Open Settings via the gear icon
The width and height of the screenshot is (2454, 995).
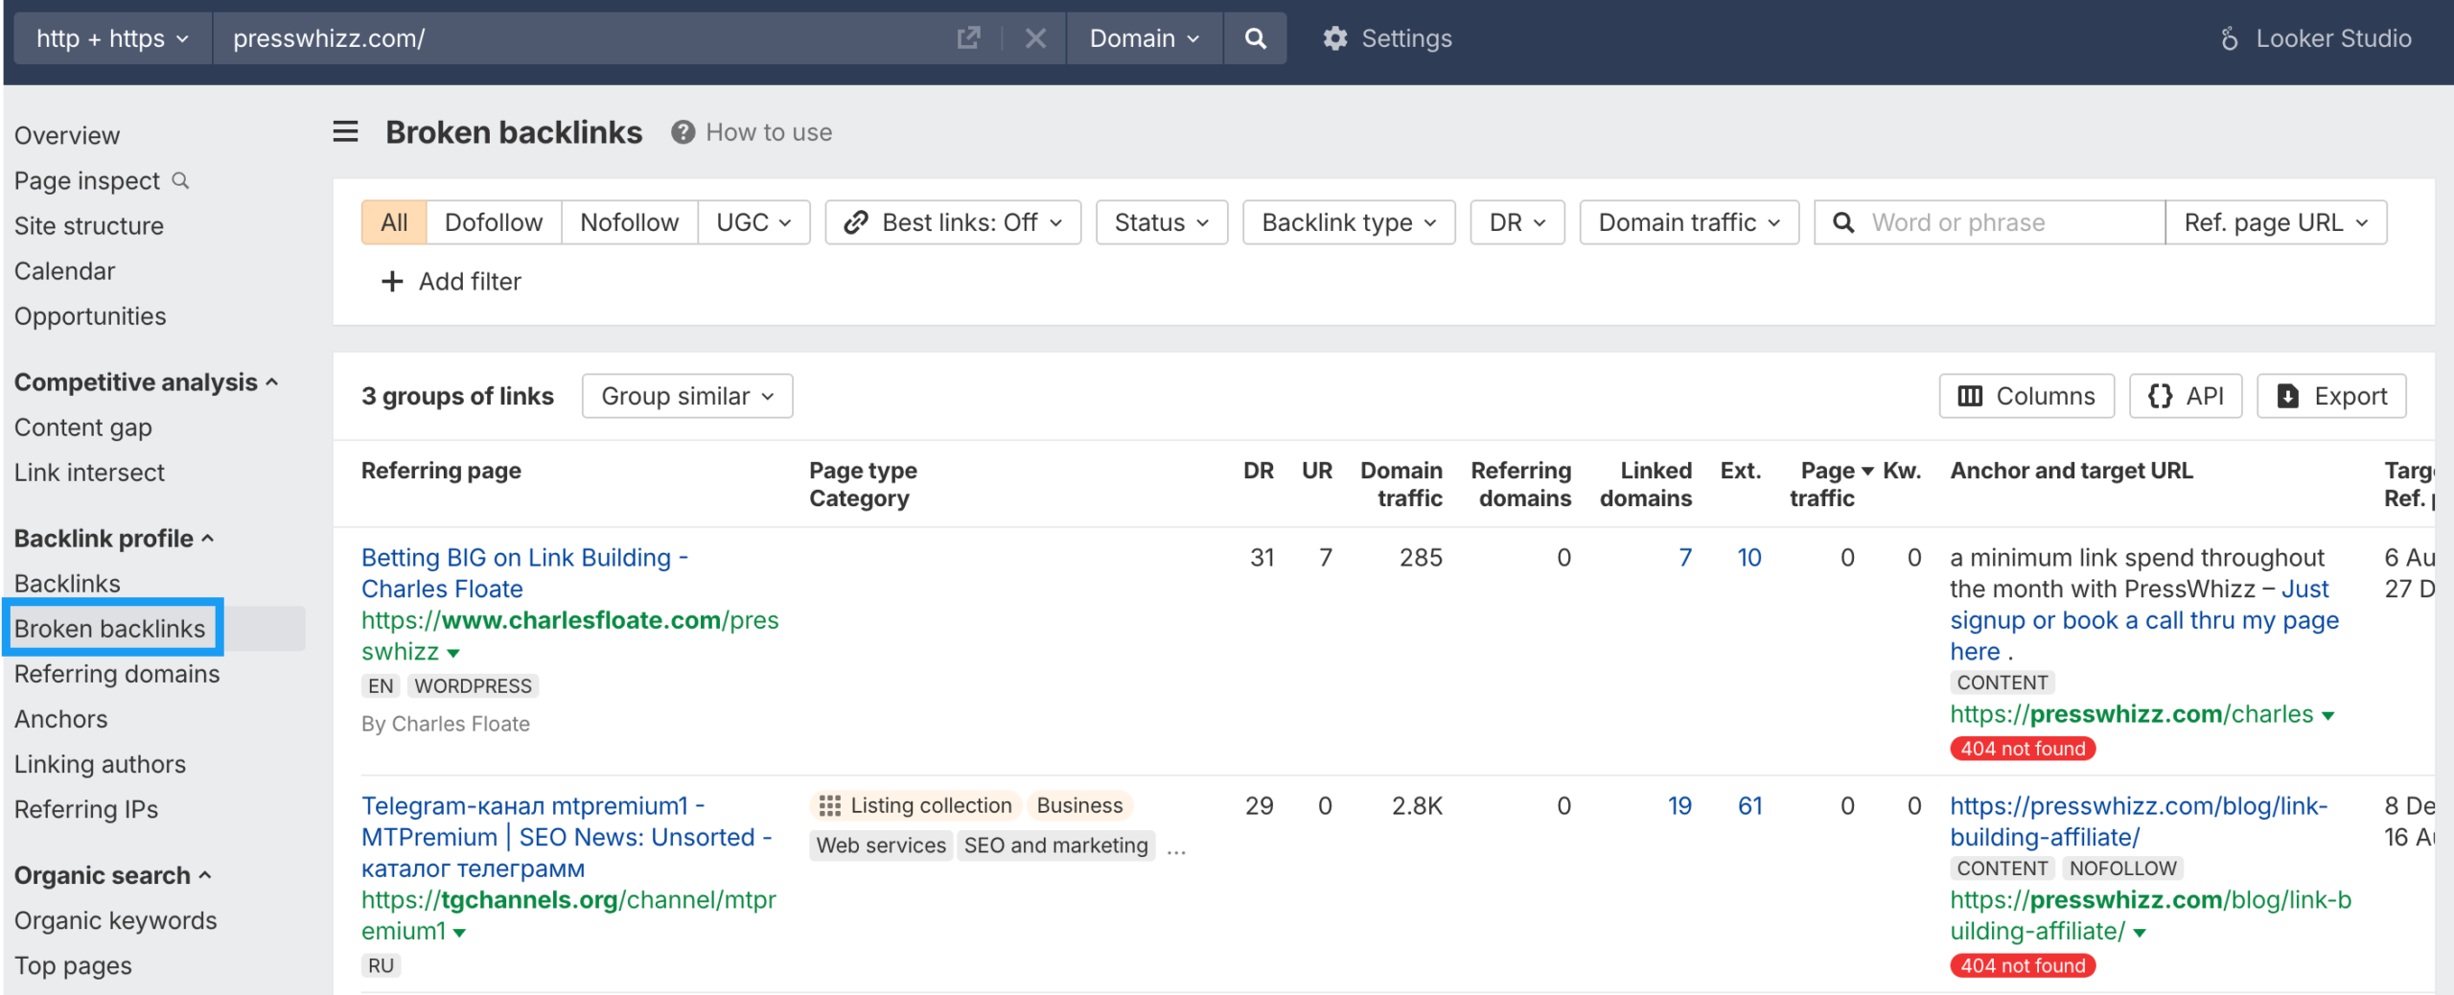[x=1335, y=38]
